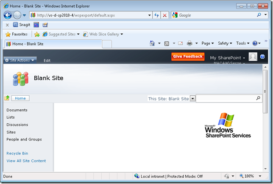Open Discussions in quick launch

tap(17, 125)
